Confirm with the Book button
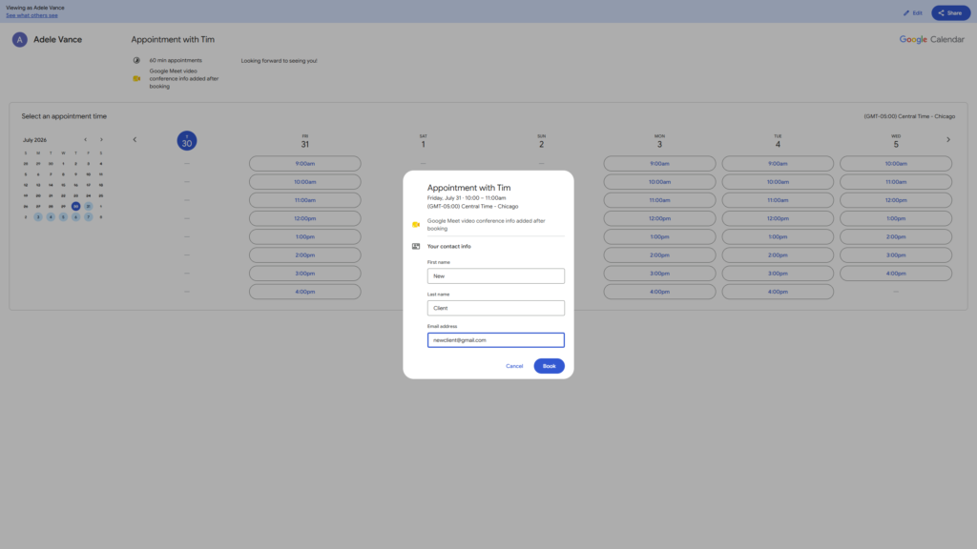 pyautogui.click(x=549, y=366)
